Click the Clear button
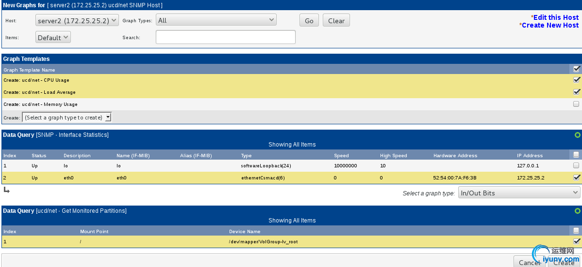Viewport: 582px width, 267px height. click(336, 21)
